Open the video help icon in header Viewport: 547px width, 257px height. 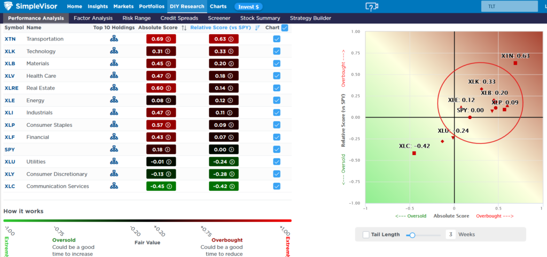click(x=372, y=6)
